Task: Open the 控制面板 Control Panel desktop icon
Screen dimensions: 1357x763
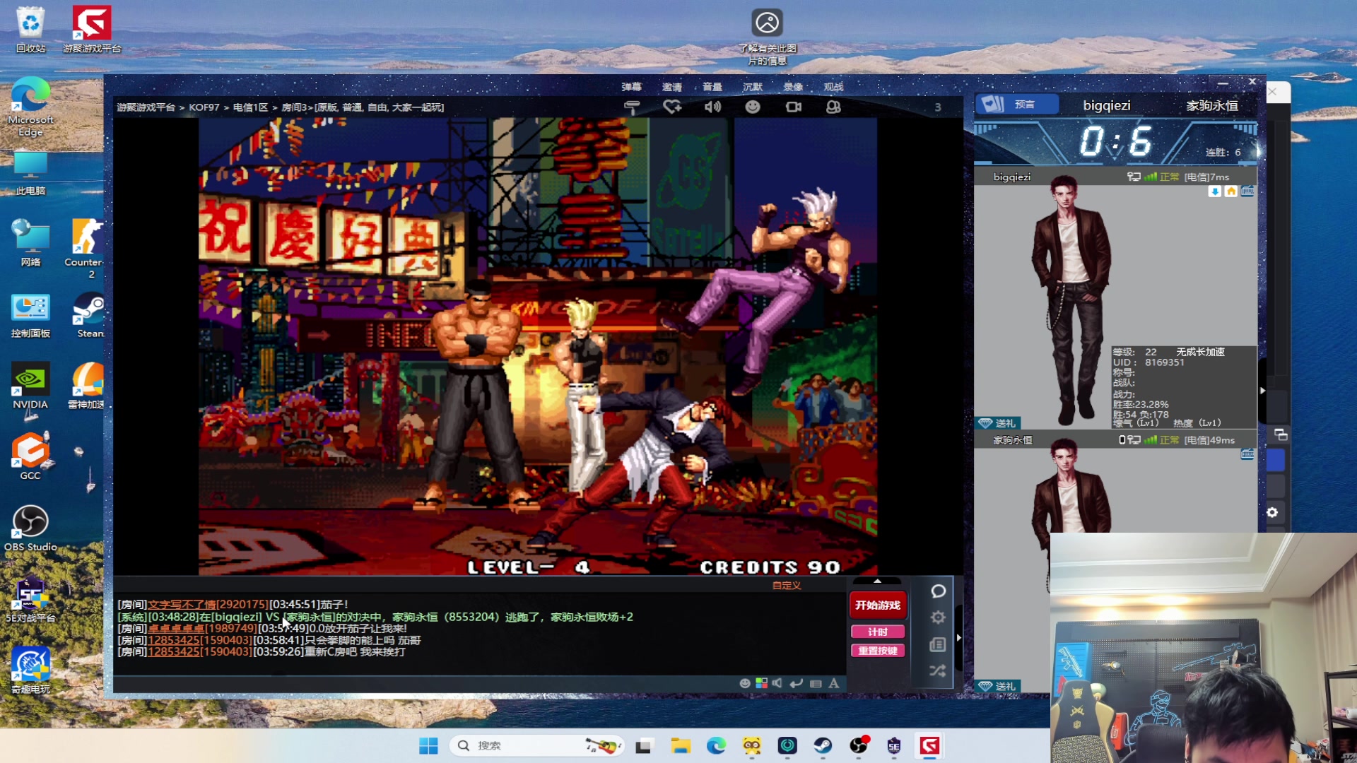Action: click(x=30, y=315)
